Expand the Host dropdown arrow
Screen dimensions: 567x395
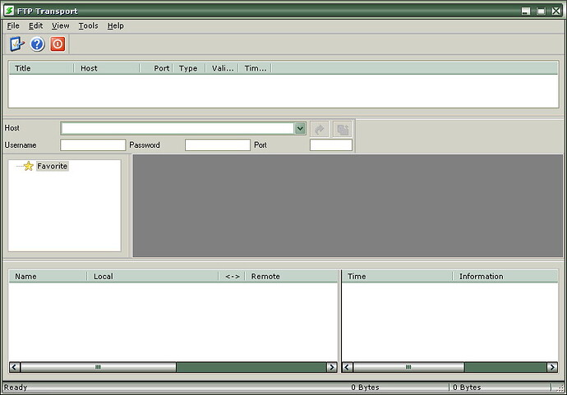[x=300, y=128]
